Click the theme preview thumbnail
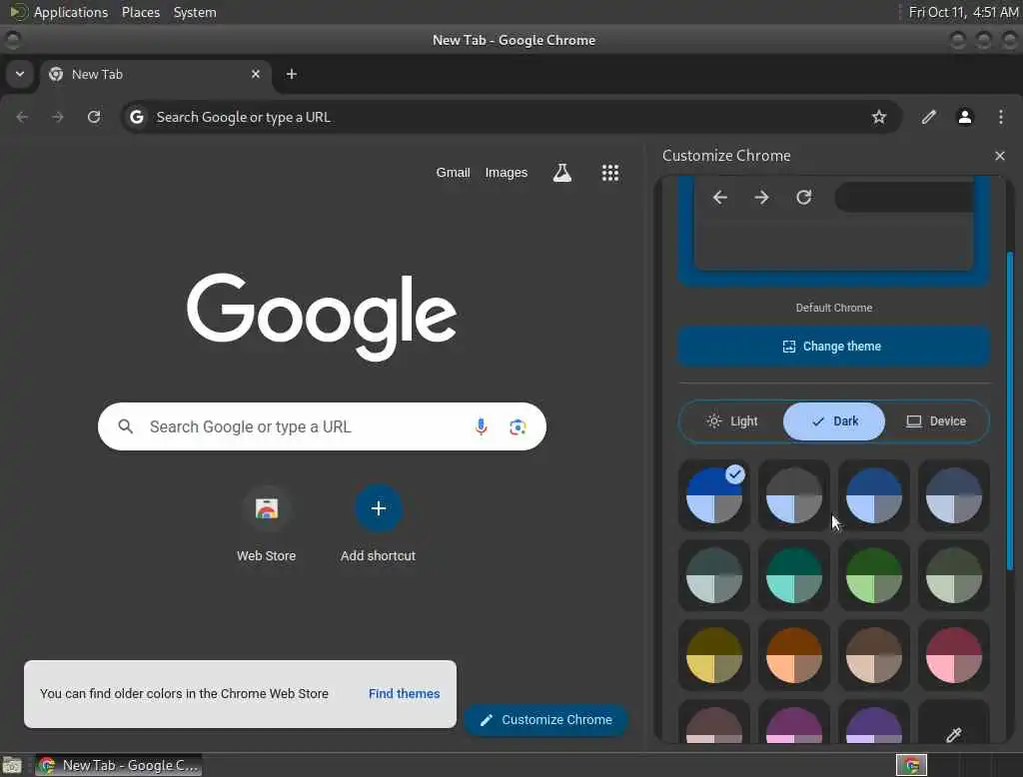The image size is (1023, 777). 834,232
